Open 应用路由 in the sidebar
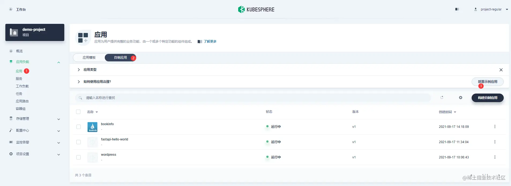511x186 pixels. click(22, 101)
